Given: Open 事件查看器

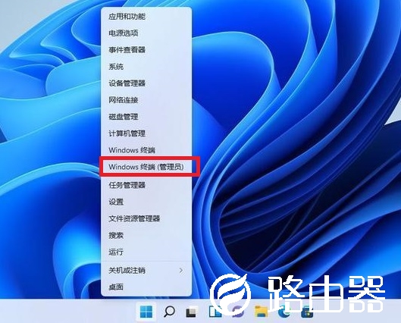Looking at the screenshot, I should pos(146,50).
